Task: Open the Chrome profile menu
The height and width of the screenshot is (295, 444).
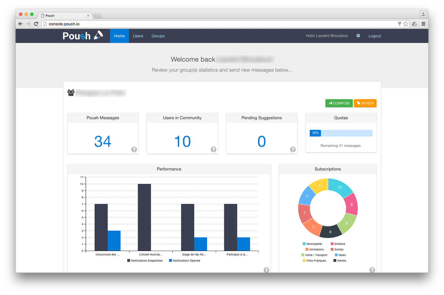Action: (423, 14)
